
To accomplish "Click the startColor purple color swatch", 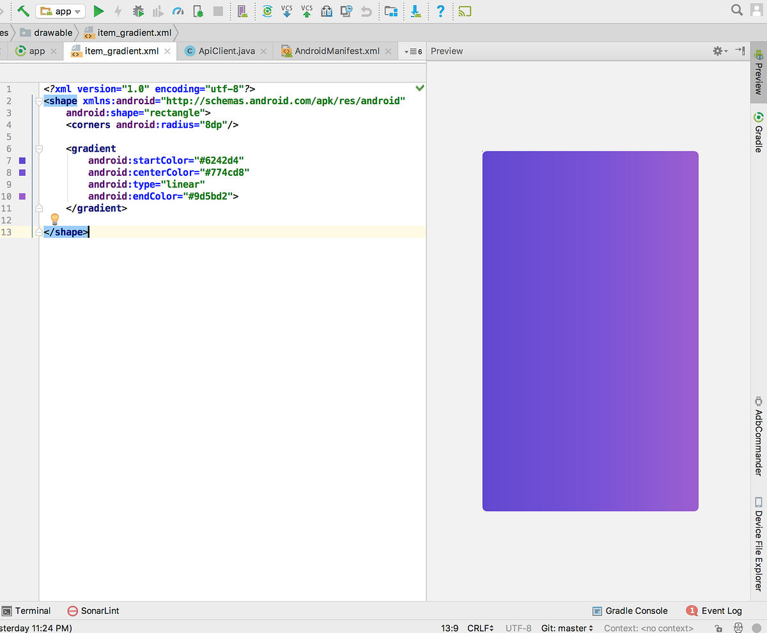I will 22,160.
